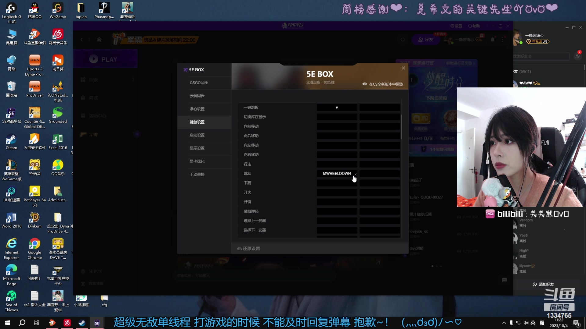Click the 好友 friends button
This screenshot has width=586, height=329.
point(426,40)
